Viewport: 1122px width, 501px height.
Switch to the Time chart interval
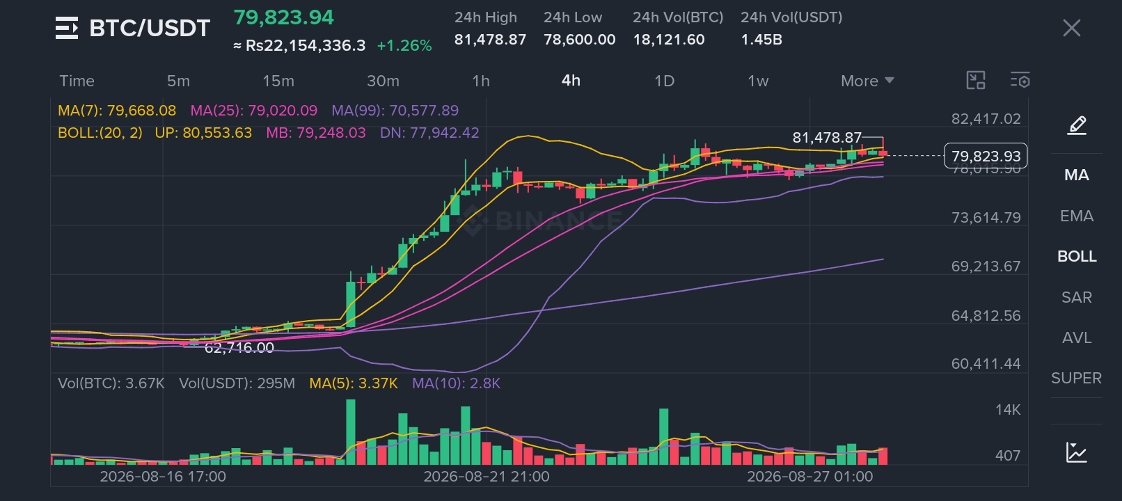click(x=77, y=81)
